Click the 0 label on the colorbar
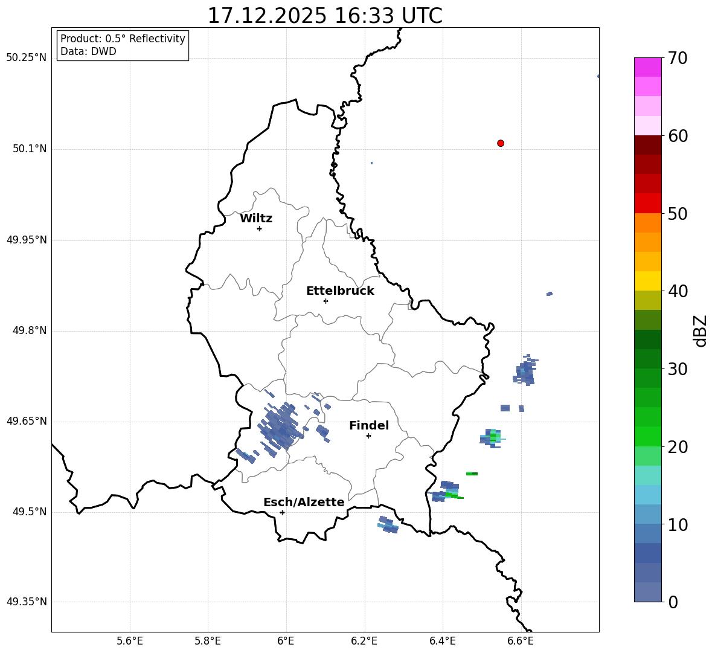 coord(672,602)
